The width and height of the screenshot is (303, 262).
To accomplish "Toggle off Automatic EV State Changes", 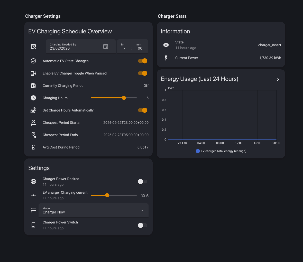I will click(142, 61).
